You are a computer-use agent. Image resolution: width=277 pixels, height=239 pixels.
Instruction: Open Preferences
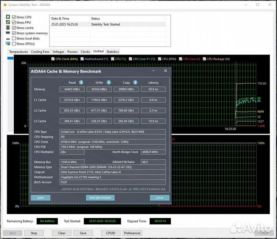point(132,233)
